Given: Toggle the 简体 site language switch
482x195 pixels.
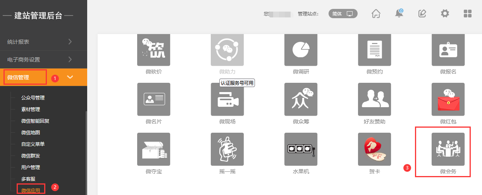Looking at the screenshot, I should click(x=343, y=14).
